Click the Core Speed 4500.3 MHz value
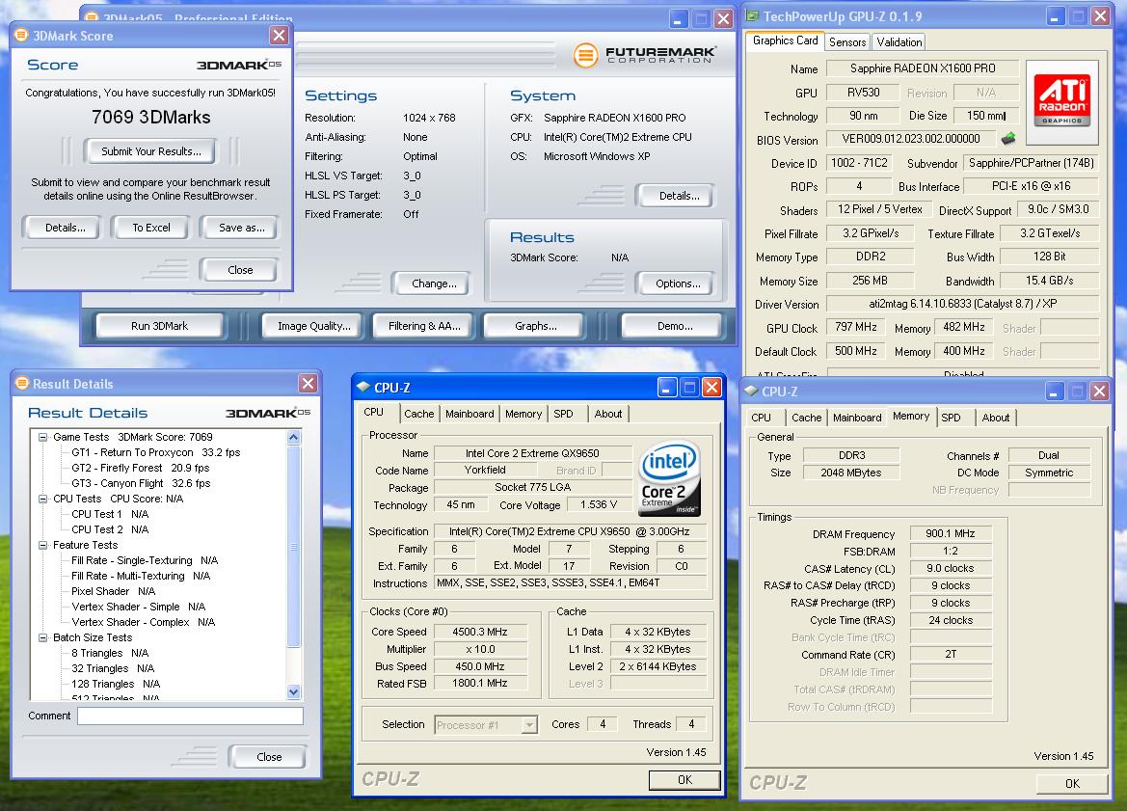 pyautogui.click(x=479, y=632)
